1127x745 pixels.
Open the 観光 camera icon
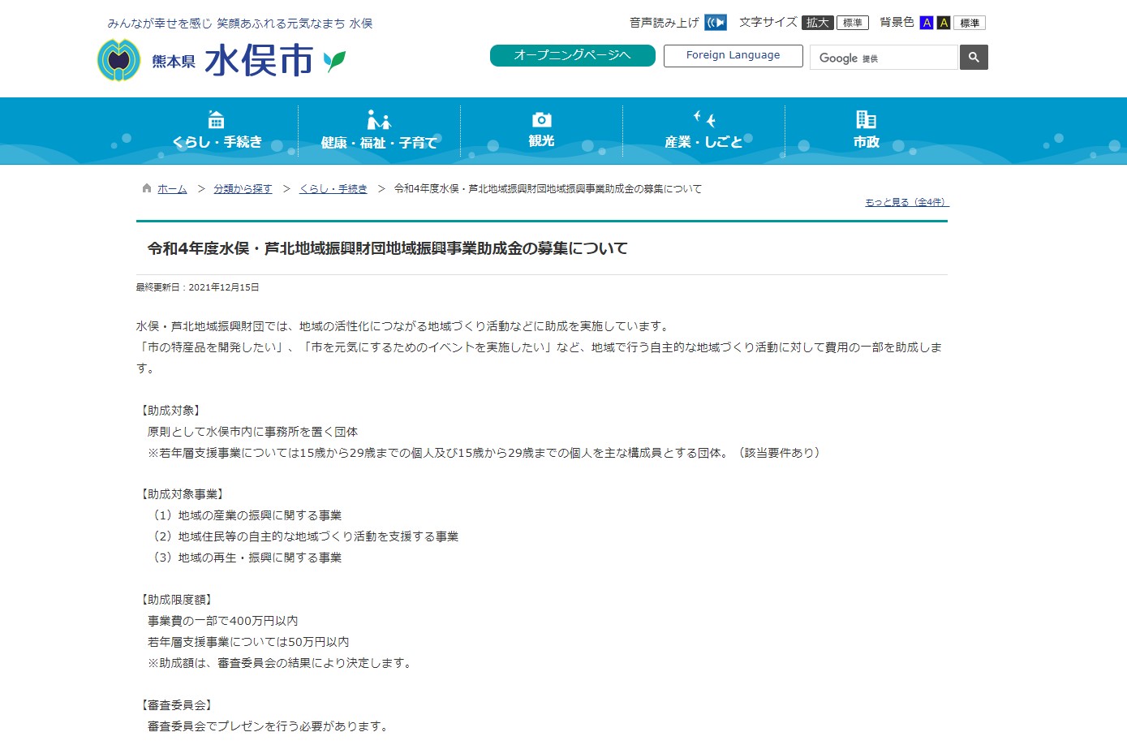pos(540,118)
